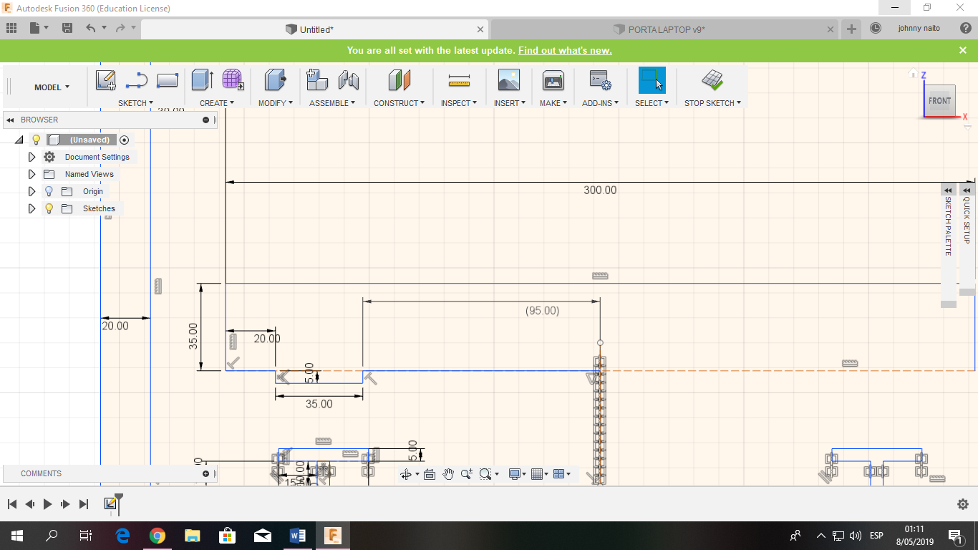Image resolution: width=978 pixels, height=550 pixels.
Task: Click the Zoom Window fit icon
Action: (x=485, y=474)
